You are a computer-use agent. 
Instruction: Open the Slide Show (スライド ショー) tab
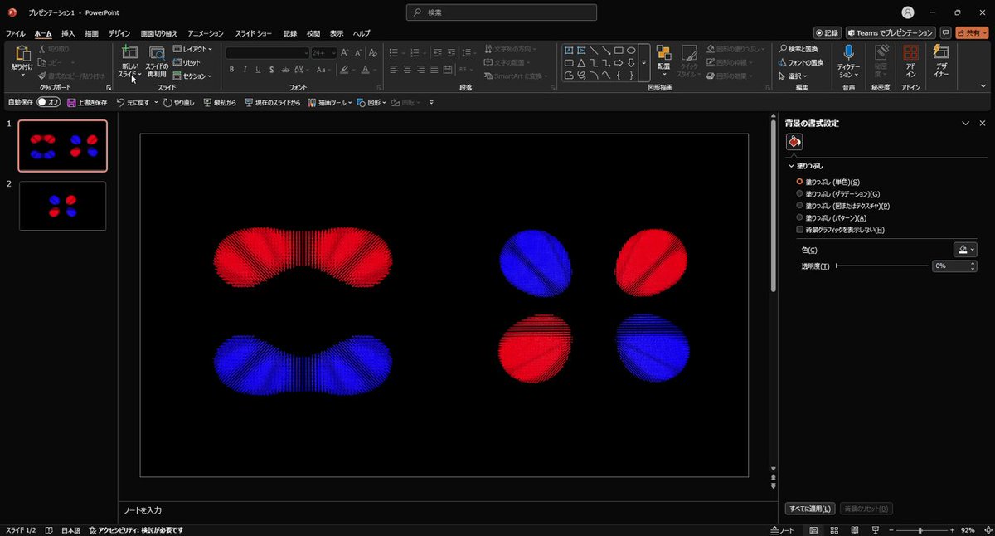253,33
